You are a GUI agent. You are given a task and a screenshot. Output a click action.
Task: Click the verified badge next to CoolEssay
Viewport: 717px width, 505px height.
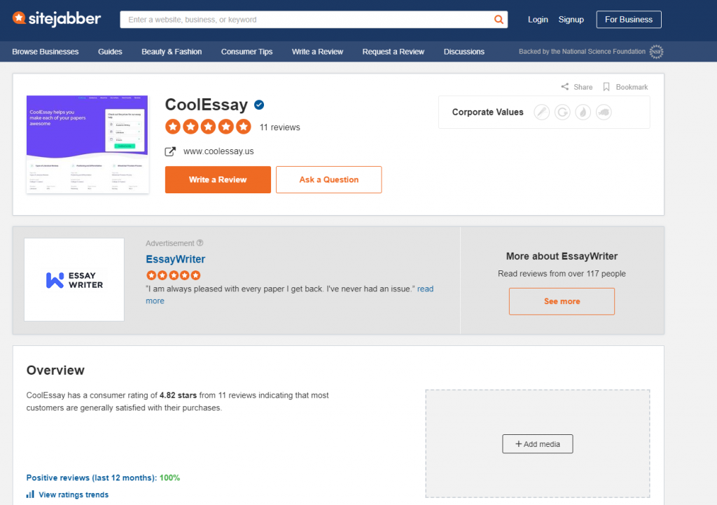coord(259,105)
